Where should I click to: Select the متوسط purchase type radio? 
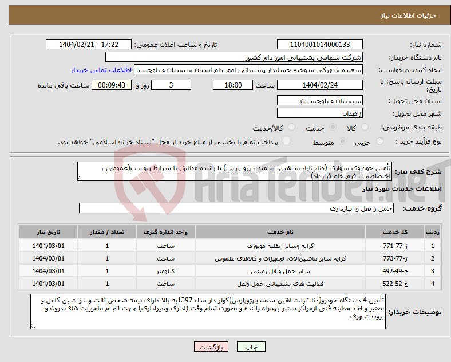pos(342,141)
